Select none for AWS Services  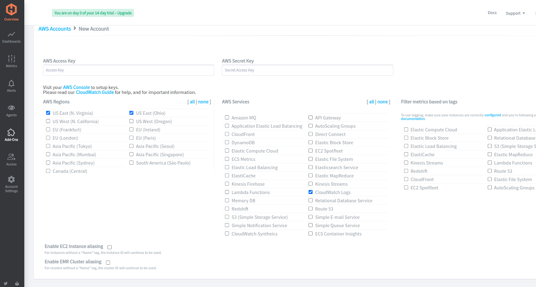pyautogui.click(x=383, y=102)
